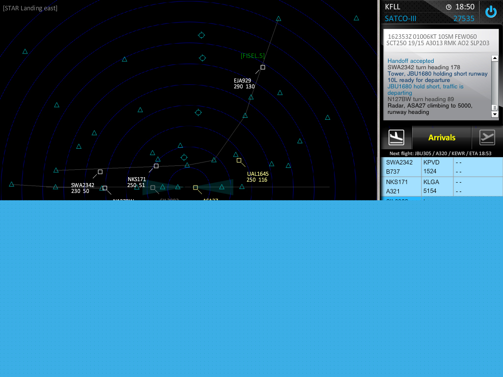Click the Arrivals tab header

(x=442, y=138)
